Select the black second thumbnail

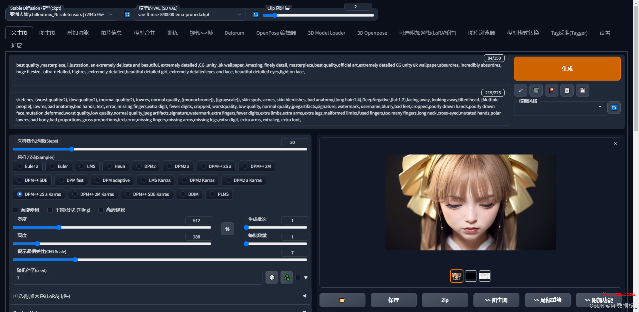[x=470, y=276]
